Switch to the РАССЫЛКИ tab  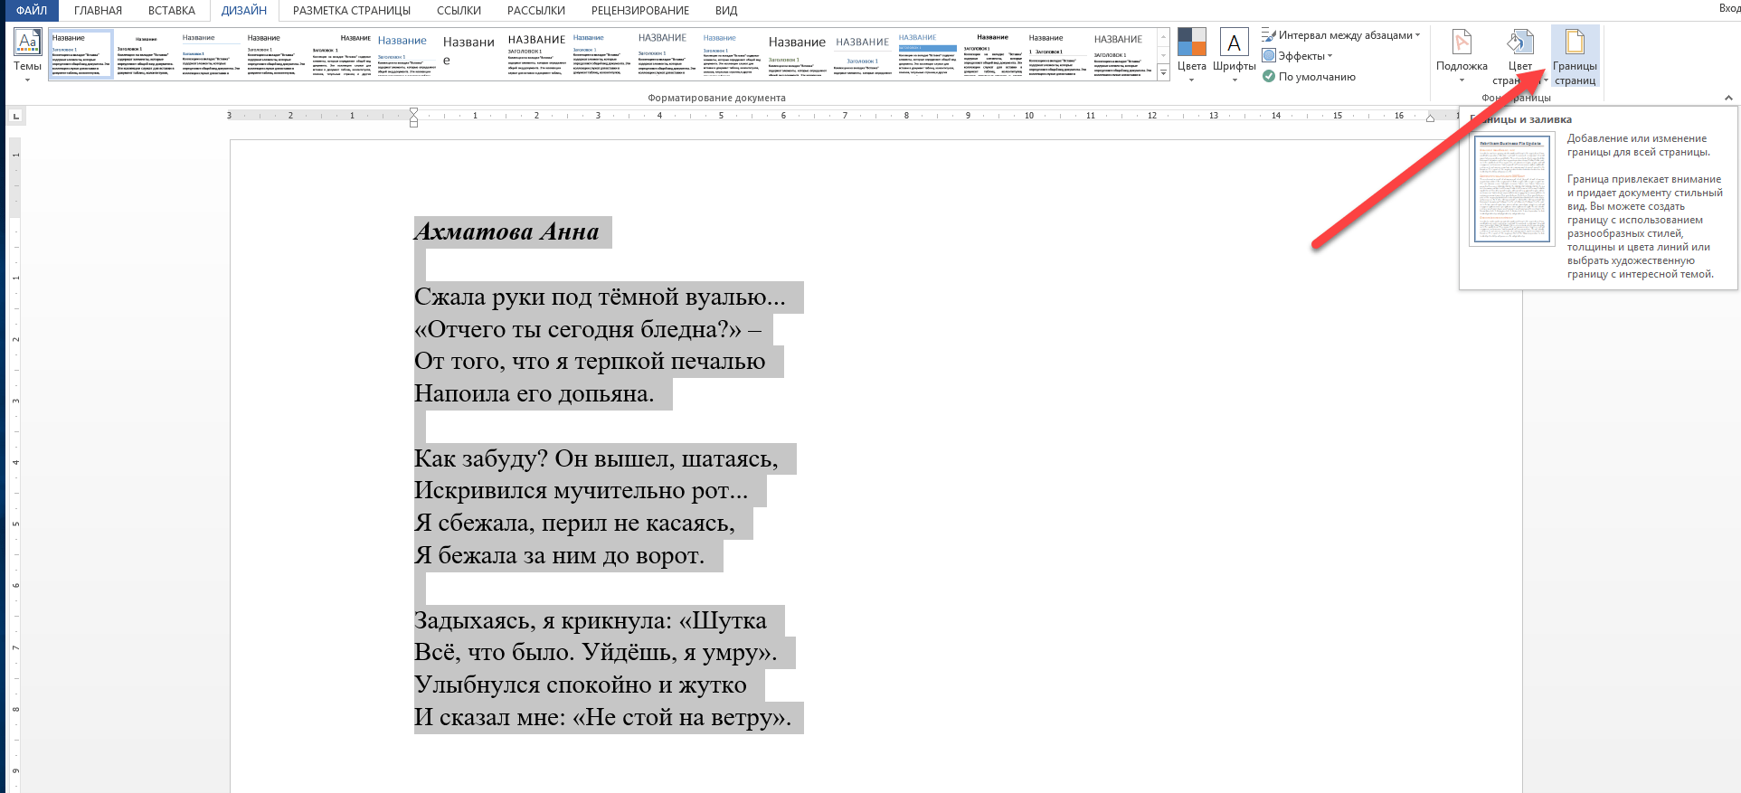(x=536, y=11)
